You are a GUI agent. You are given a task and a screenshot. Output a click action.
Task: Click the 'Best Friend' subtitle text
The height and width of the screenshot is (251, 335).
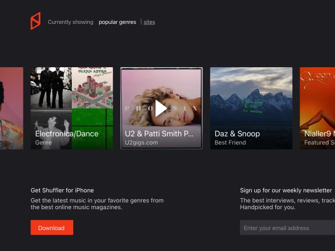(x=230, y=142)
